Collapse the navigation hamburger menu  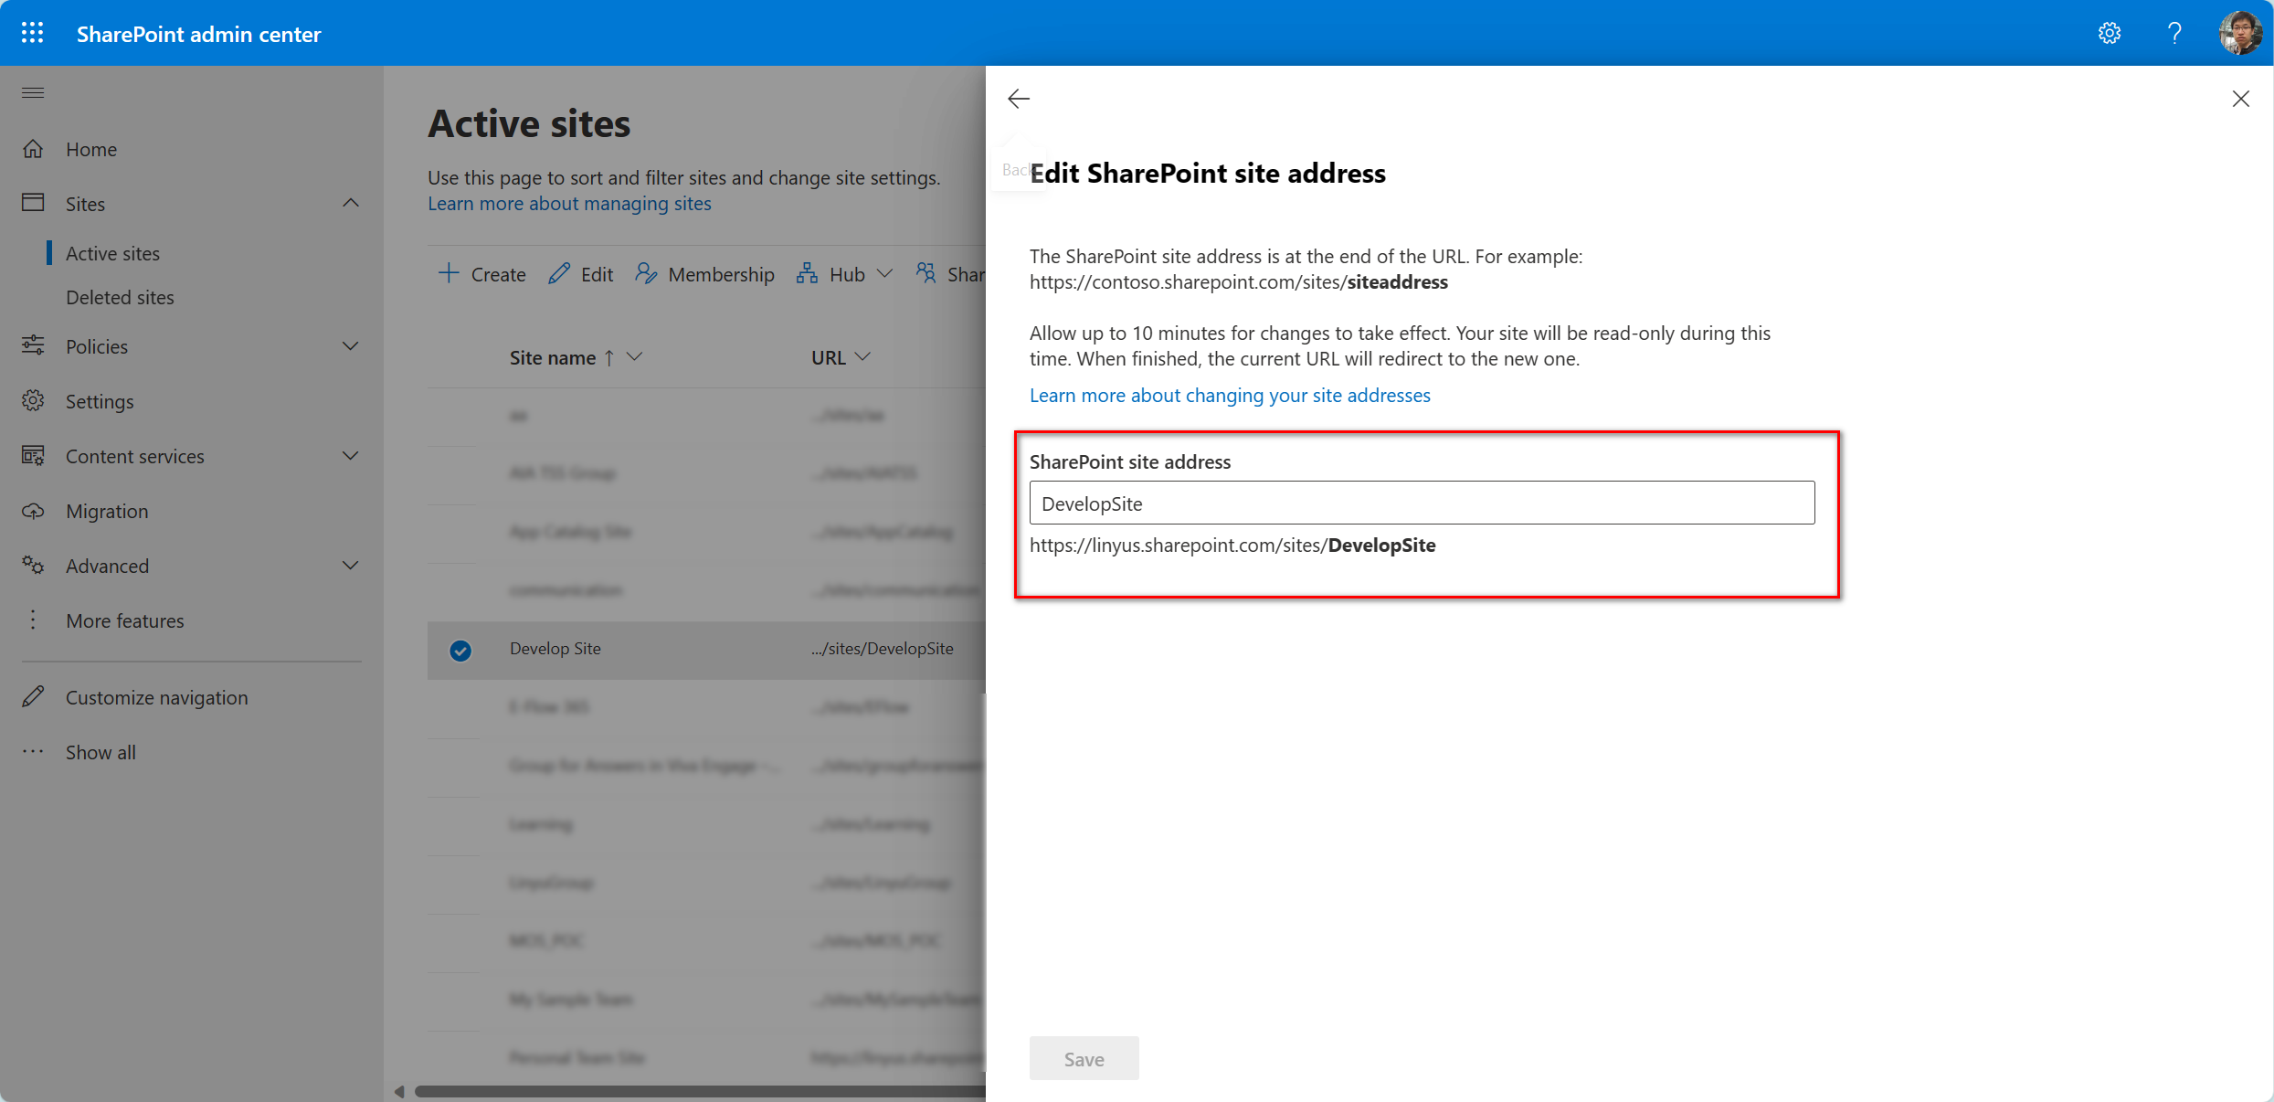(x=33, y=92)
